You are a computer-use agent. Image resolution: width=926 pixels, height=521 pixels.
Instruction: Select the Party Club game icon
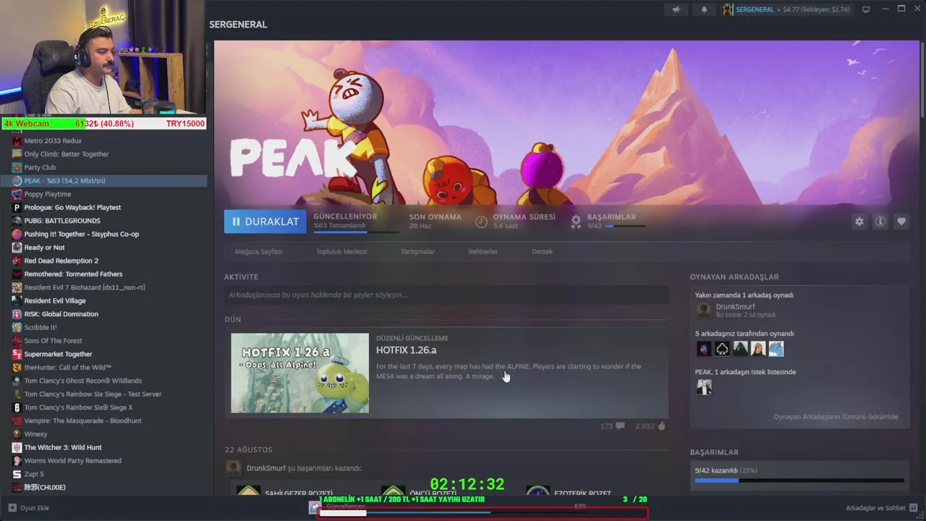(17, 167)
